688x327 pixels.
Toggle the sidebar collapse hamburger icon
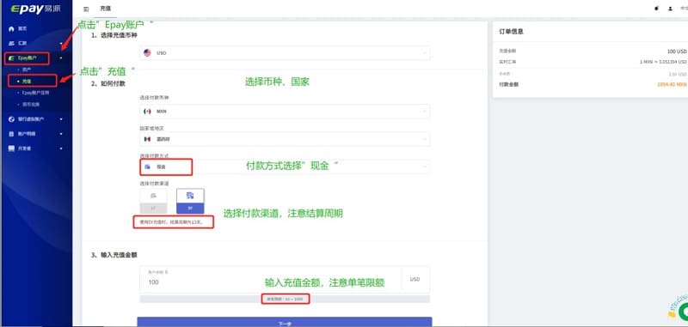click(x=86, y=9)
